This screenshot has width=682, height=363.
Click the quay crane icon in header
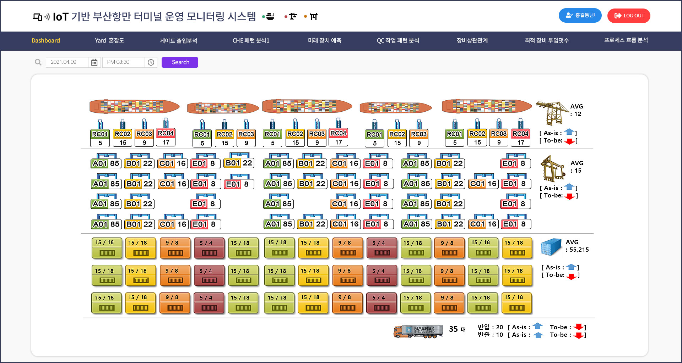(293, 16)
